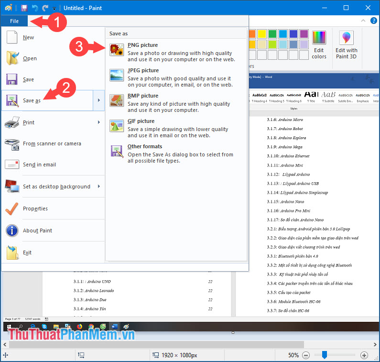Click the Save icon in quick access toolbar
The image size is (380, 362).
[24, 8]
